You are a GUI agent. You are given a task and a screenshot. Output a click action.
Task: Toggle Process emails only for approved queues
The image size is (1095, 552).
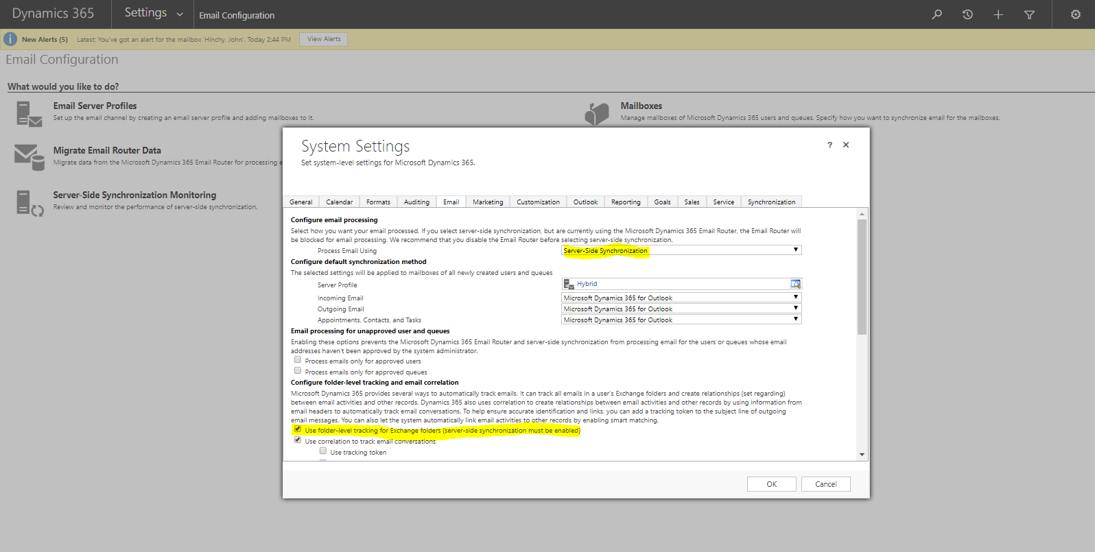(298, 370)
